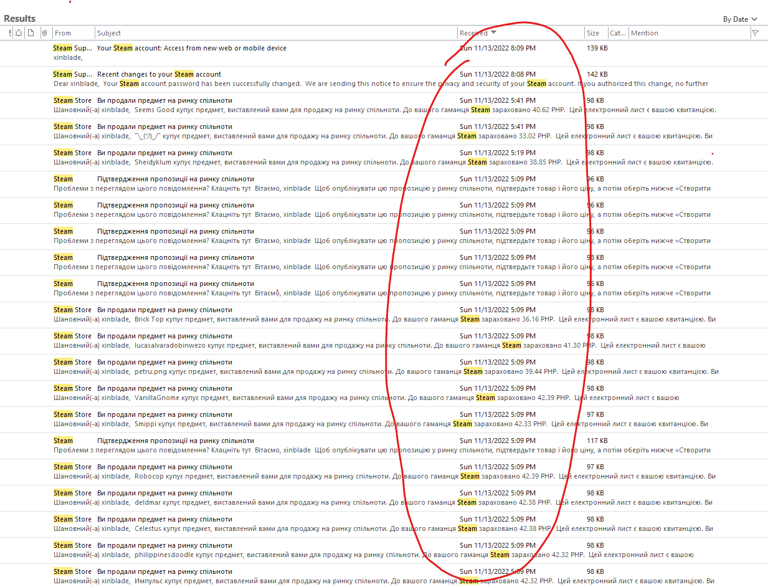Sort messages by the attachment paperclip icon

(44, 32)
